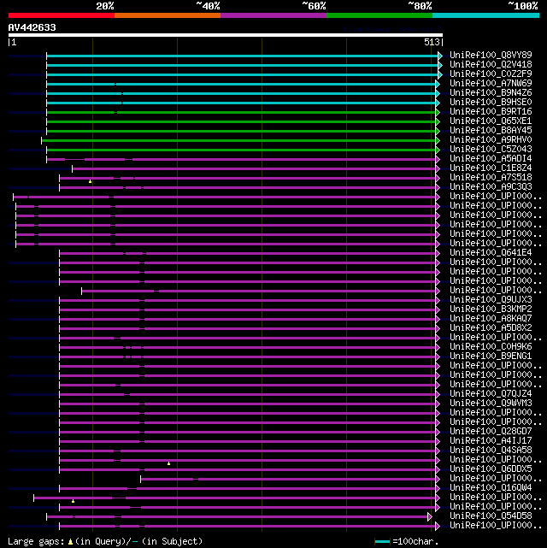Click the yellow triangle icon in the Large gaps legend

point(70,542)
